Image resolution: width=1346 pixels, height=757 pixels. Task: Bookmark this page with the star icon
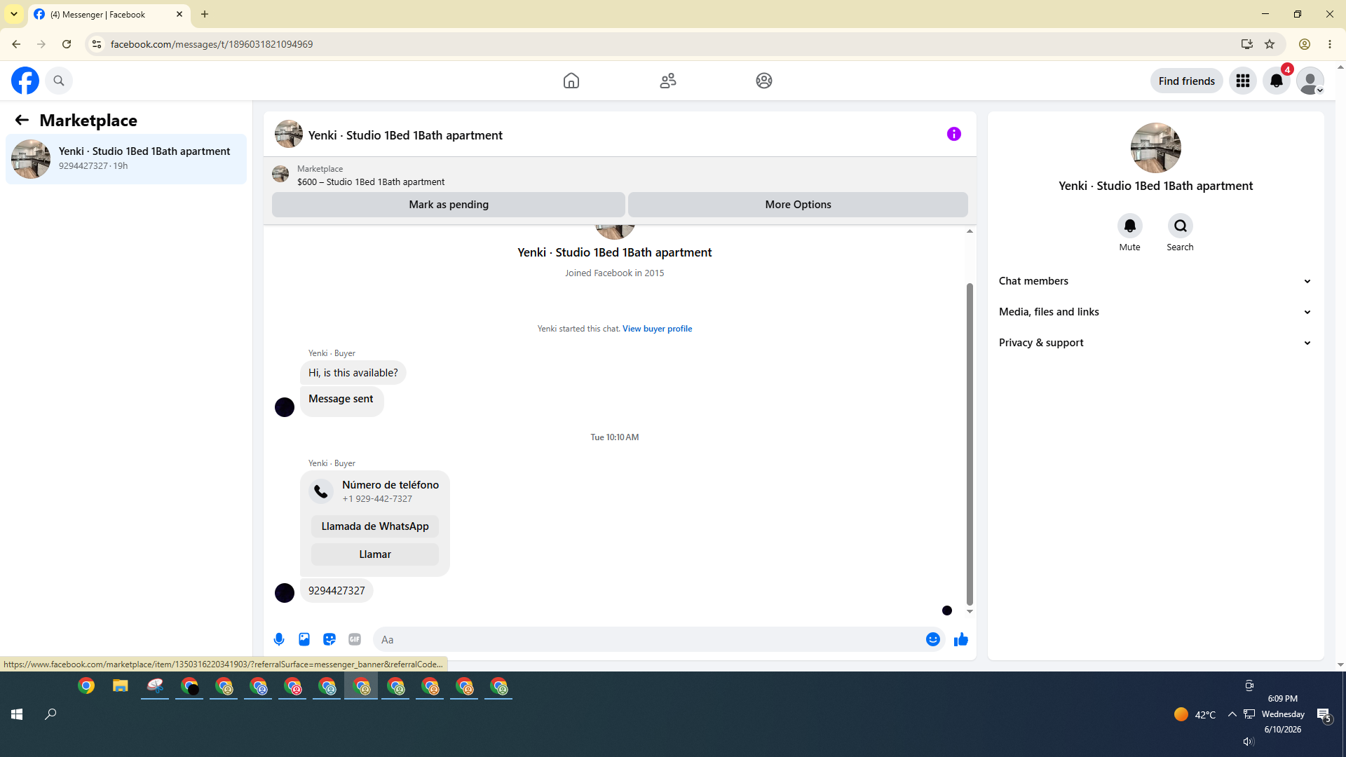point(1270,44)
